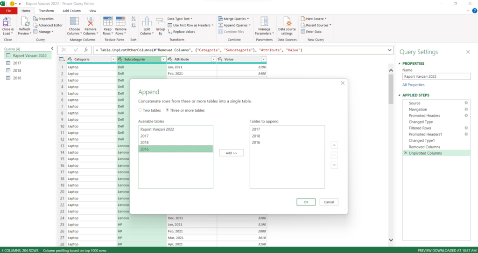This screenshot has width=478, height=253.
Task: Click the Keep Rows icon
Action: point(108,21)
